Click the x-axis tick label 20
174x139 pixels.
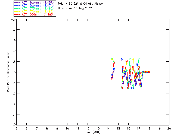(x=169, y=128)
